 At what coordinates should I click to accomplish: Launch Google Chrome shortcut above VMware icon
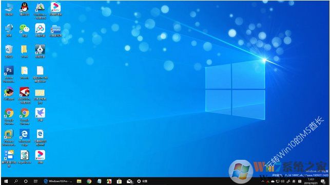(x=9, y=116)
